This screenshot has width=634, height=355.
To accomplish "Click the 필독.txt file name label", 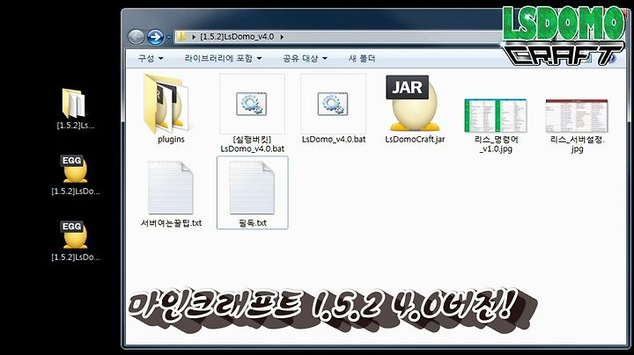I will pos(253,222).
